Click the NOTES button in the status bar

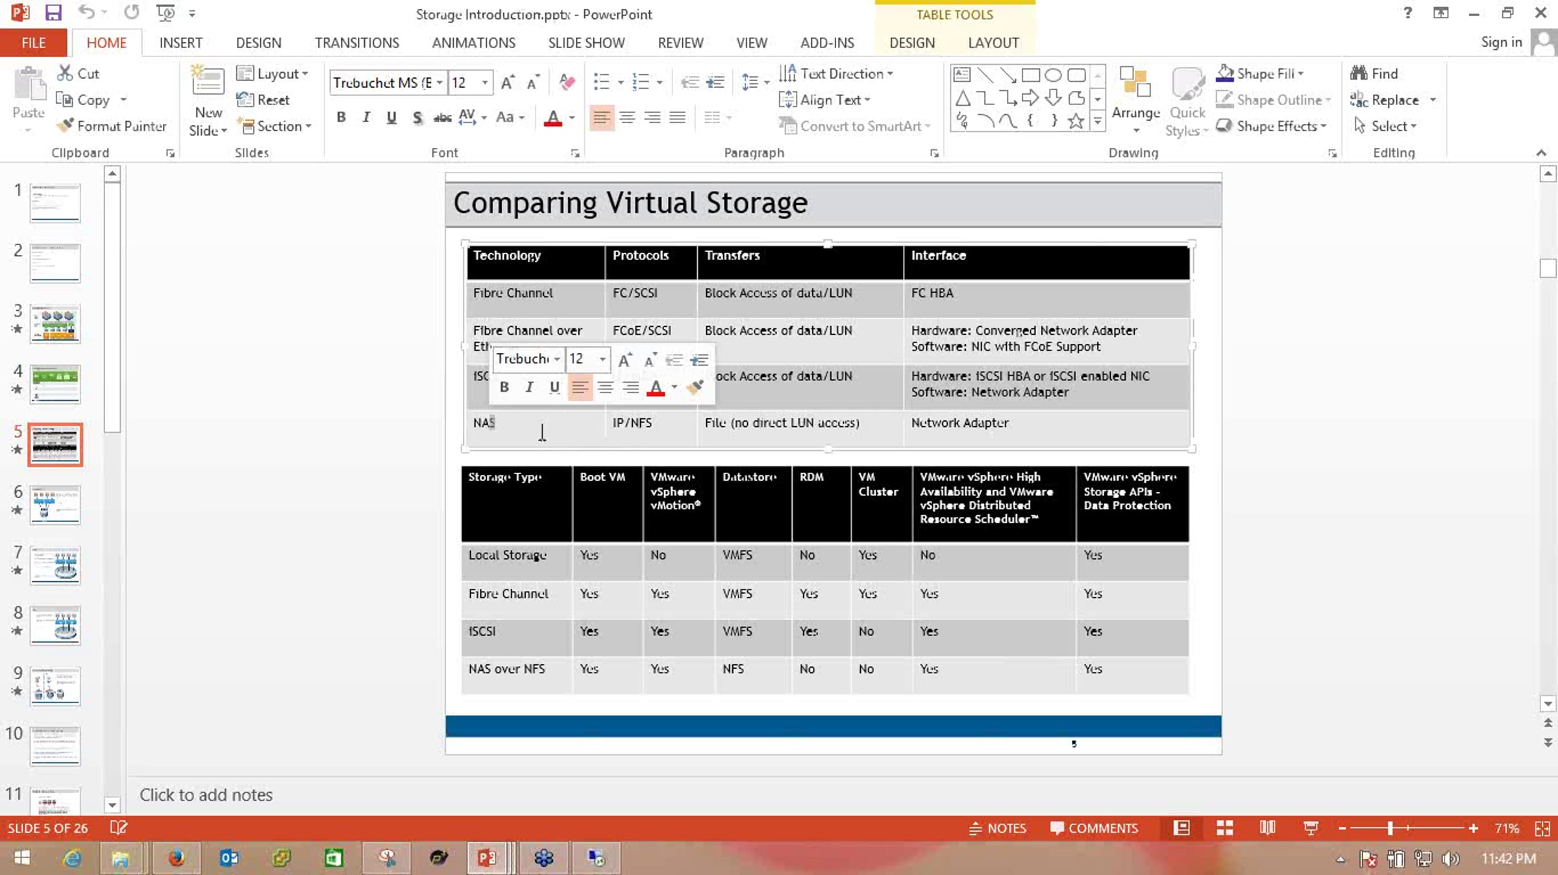click(x=997, y=828)
